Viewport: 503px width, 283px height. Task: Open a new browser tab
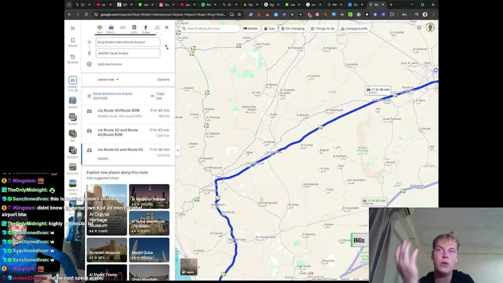[391, 5]
